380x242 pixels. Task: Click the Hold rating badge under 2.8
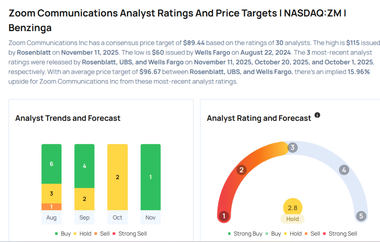click(292, 219)
